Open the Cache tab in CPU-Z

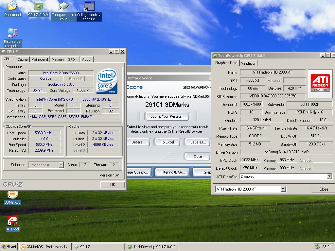(x=23, y=59)
